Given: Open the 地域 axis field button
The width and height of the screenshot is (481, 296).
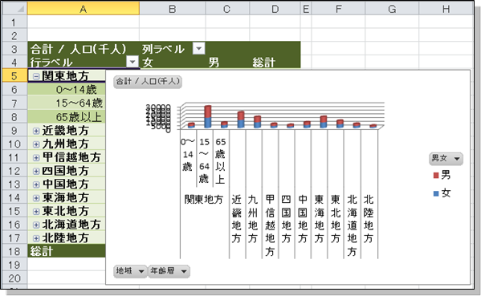Looking at the screenshot, I should [x=130, y=271].
